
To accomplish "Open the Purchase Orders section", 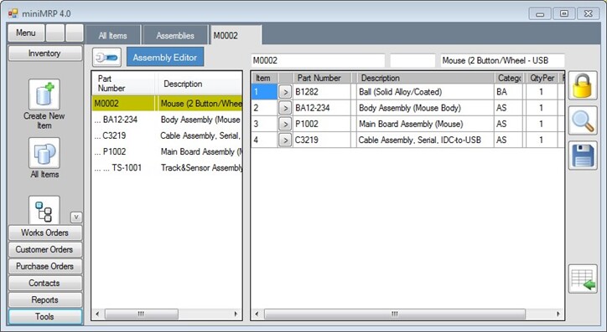I will [45, 267].
